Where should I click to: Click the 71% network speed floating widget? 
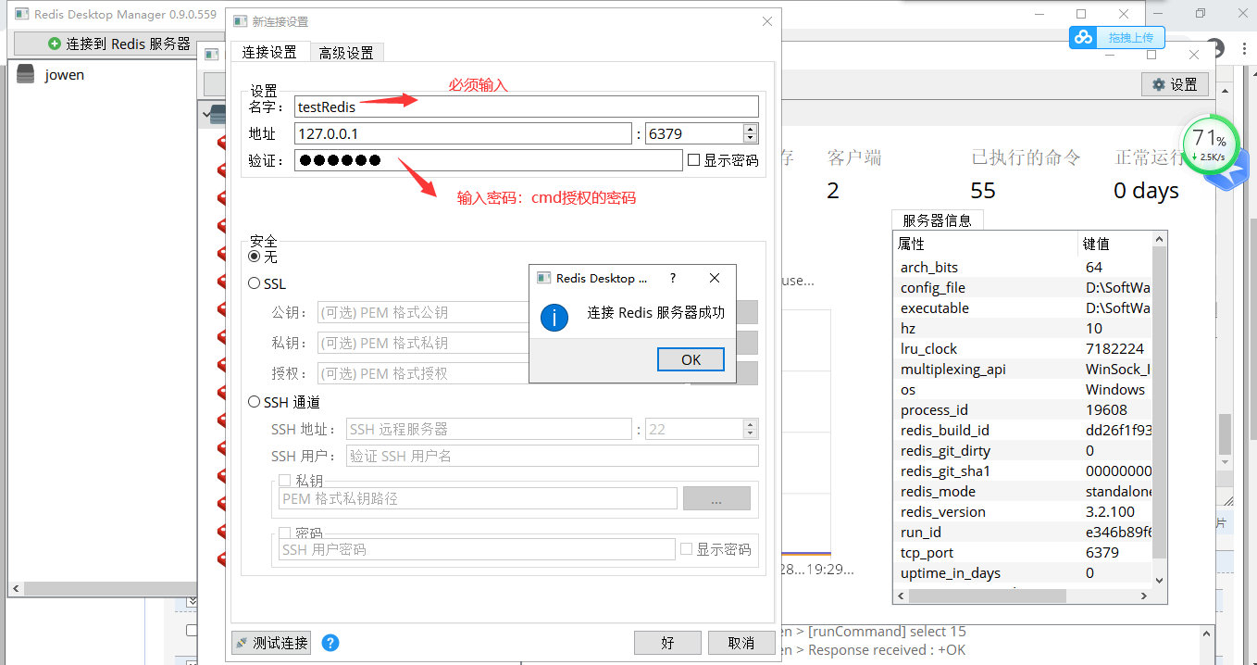click(x=1210, y=145)
